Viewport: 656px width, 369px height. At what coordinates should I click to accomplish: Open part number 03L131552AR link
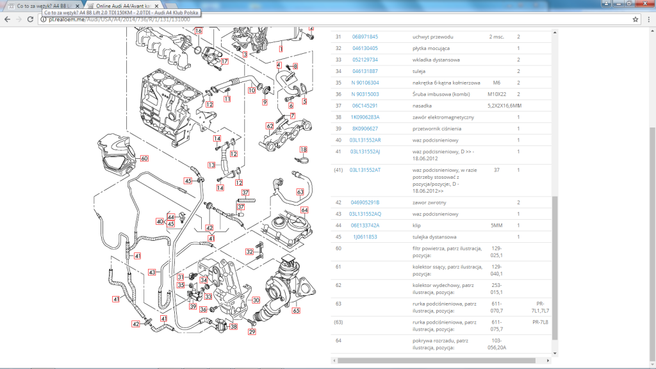[x=365, y=140]
